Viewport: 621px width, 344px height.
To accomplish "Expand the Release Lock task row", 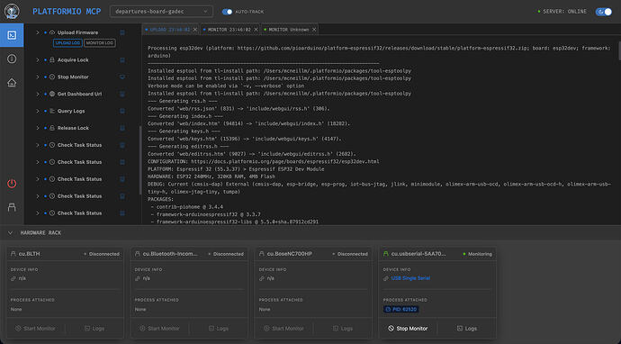I will [x=38, y=128].
